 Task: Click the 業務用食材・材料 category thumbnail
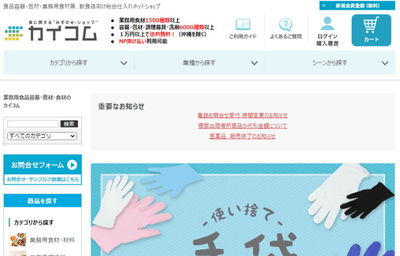pos(17,240)
